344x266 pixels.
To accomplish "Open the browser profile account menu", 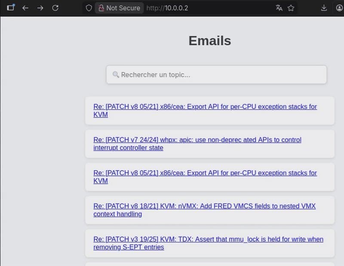I will (x=339, y=8).
